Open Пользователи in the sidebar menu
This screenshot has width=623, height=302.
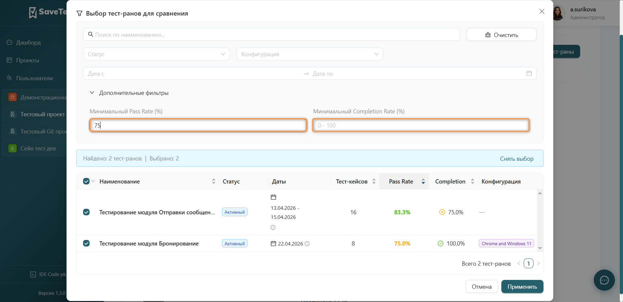pyautogui.click(x=34, y=78)
